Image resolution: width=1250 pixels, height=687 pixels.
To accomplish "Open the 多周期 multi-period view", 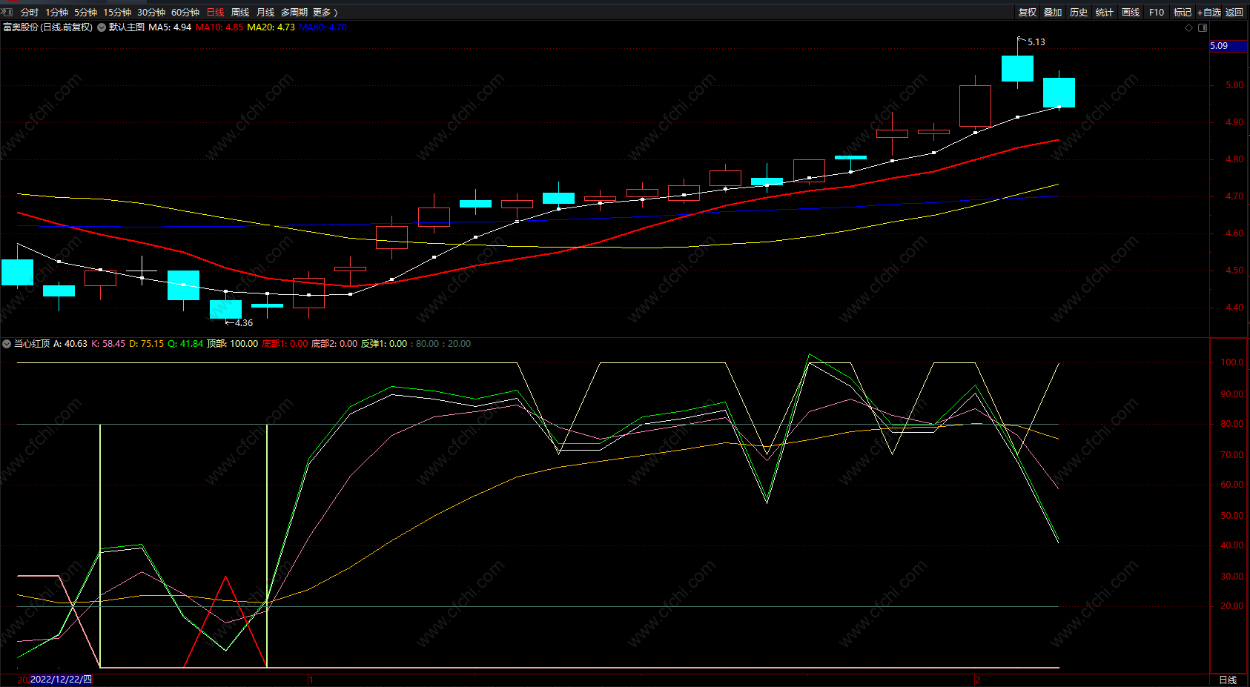I will (294, 13).
